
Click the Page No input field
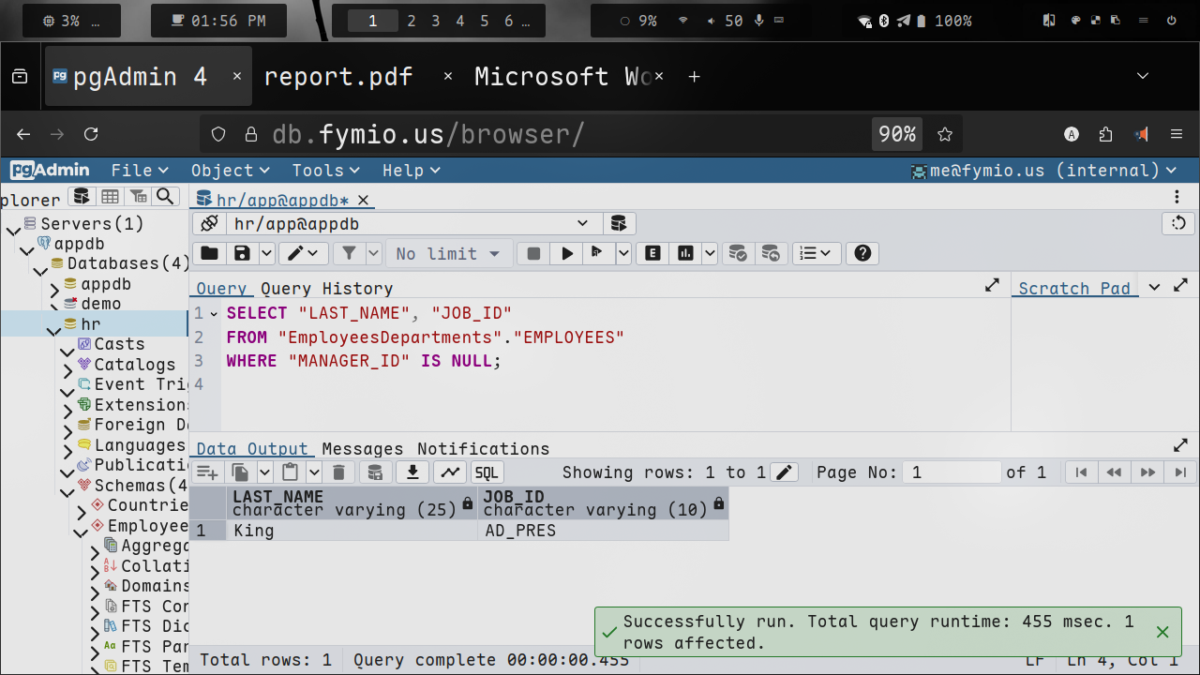(951, 472)
